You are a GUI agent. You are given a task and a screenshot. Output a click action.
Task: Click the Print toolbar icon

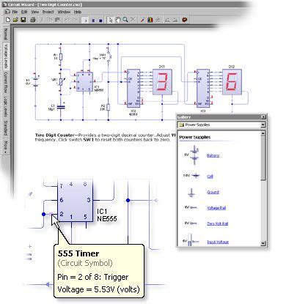[x=33, y=20]
